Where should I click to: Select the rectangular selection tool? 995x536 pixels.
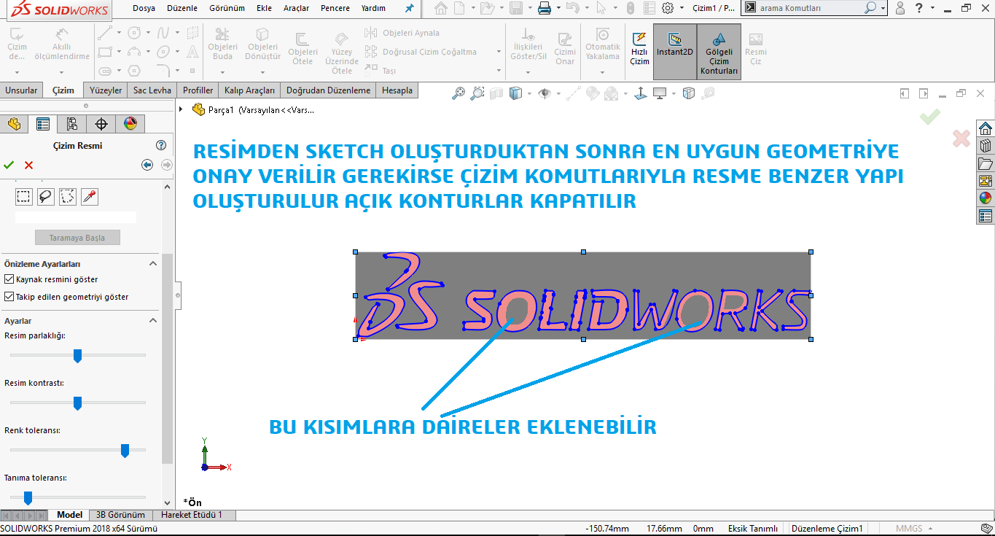tap(24, 196)
